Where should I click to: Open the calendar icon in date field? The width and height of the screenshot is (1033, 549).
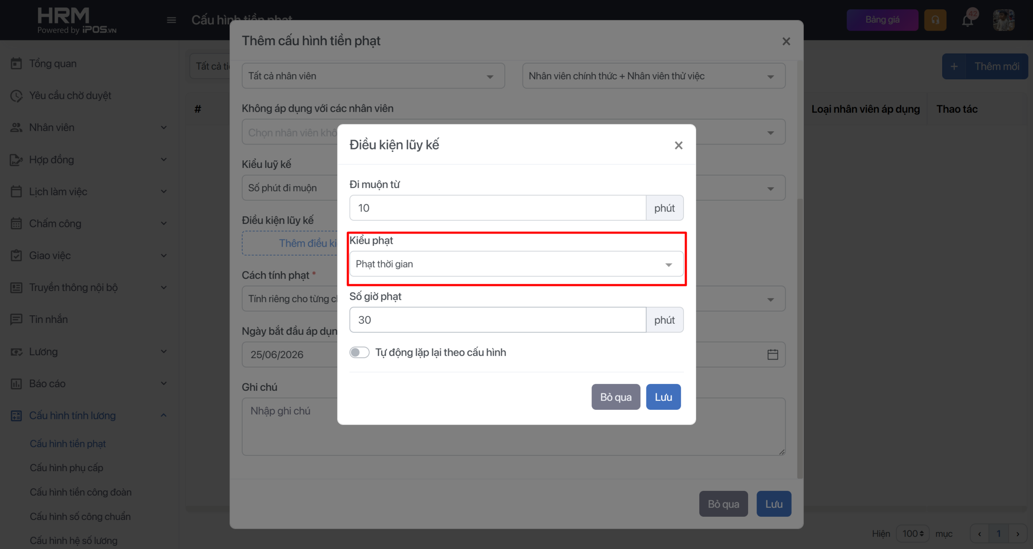772,354
